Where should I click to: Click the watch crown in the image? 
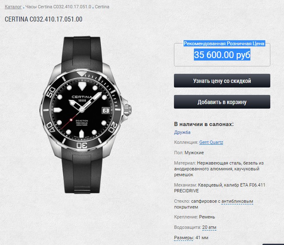coord(127,110)
